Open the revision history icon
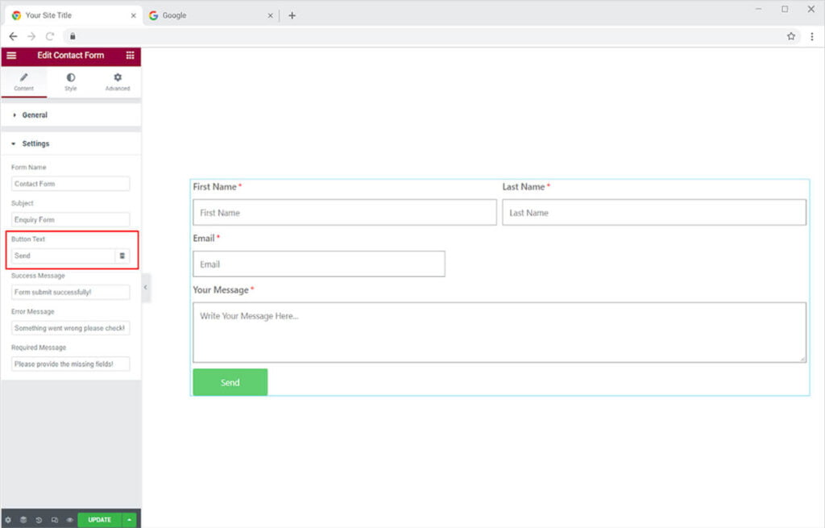The width and height of the screenshot is (825, 528). click(x=39, y=520)
